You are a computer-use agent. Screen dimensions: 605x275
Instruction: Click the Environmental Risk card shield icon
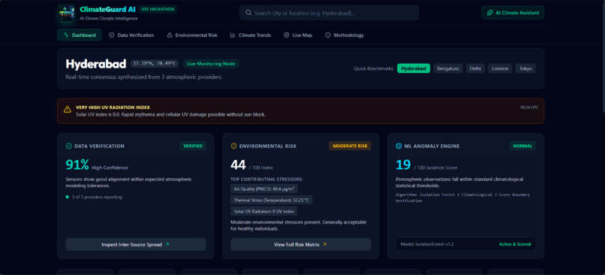click(233, 146)
